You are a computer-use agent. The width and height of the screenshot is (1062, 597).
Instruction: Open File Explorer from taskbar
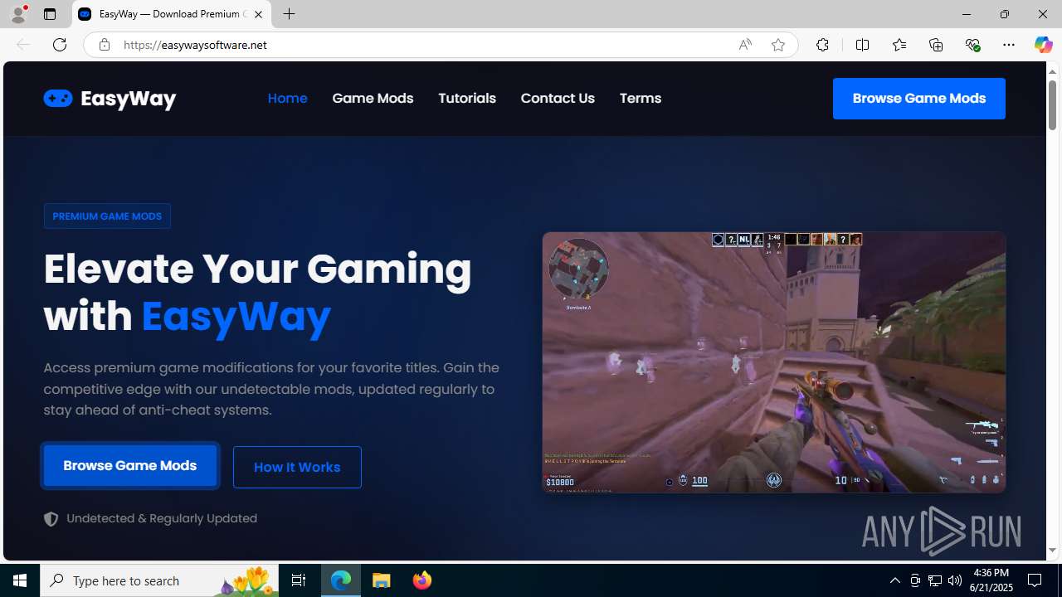(x=382, y=580)
